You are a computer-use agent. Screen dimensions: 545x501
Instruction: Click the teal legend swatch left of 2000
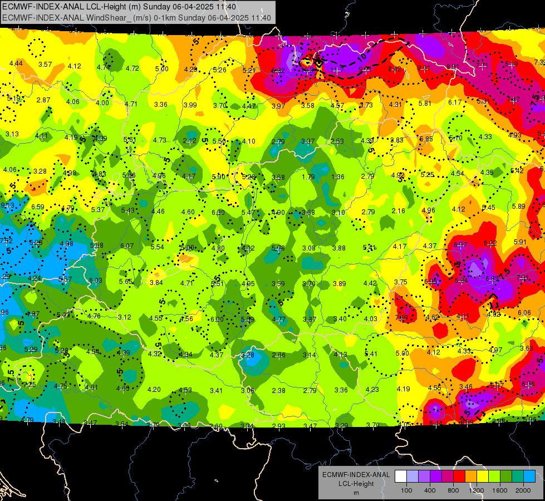(517, 477)
